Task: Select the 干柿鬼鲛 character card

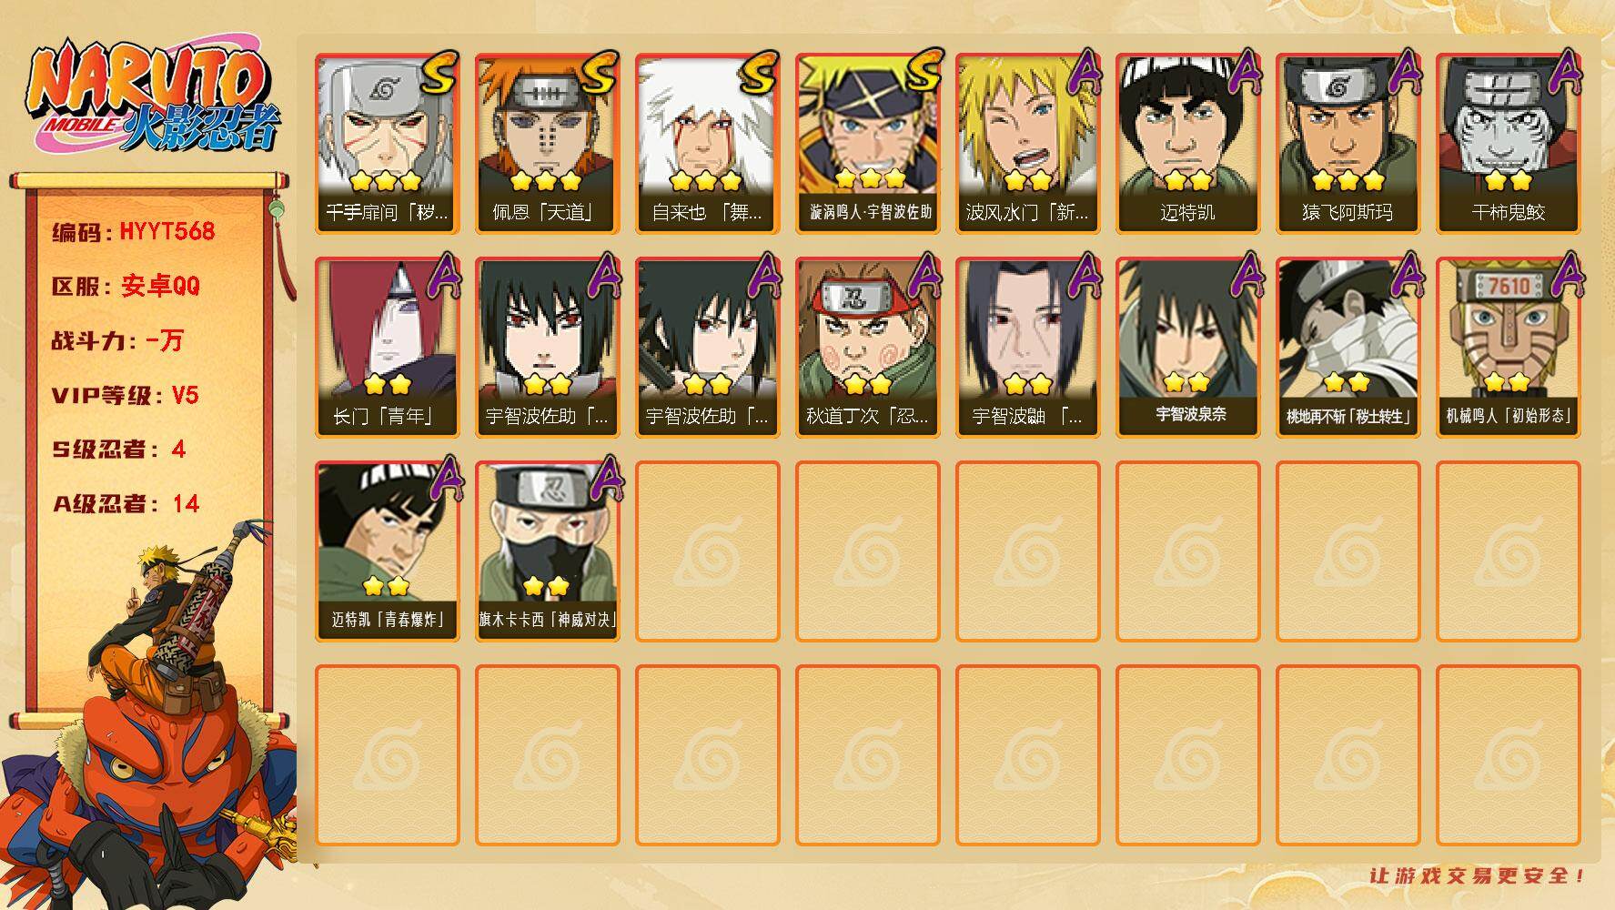Action: click(x=1509, y=144)
